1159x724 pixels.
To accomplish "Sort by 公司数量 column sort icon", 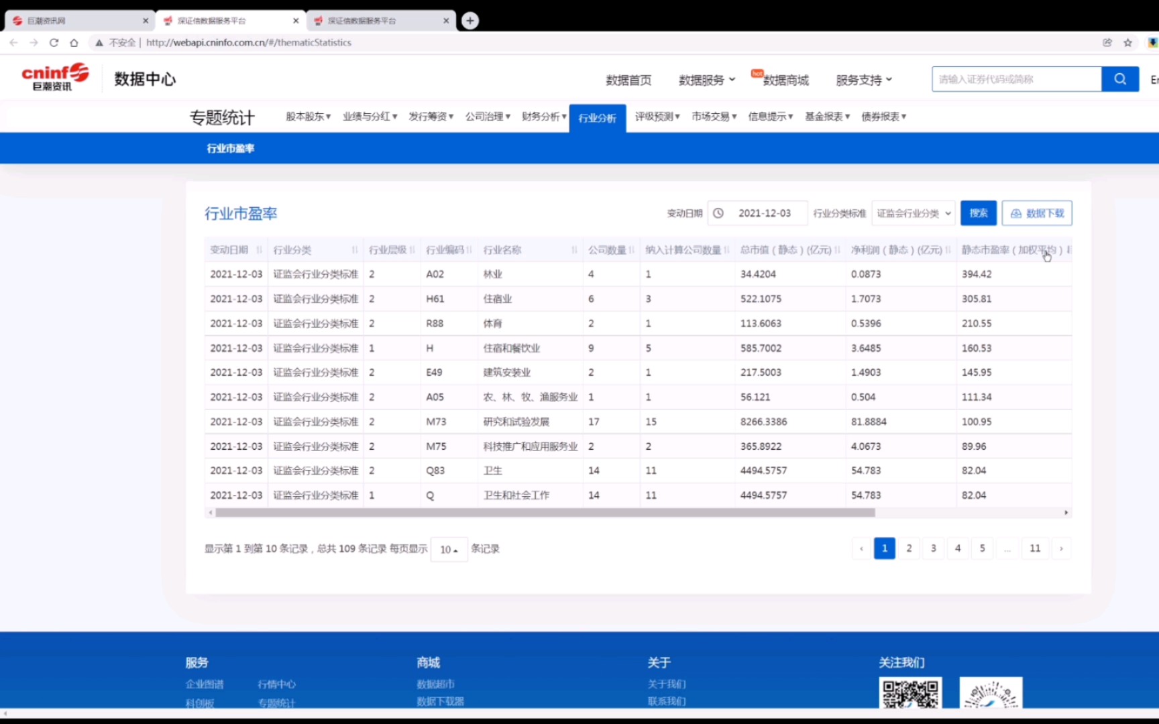I will tap(632, 250).
